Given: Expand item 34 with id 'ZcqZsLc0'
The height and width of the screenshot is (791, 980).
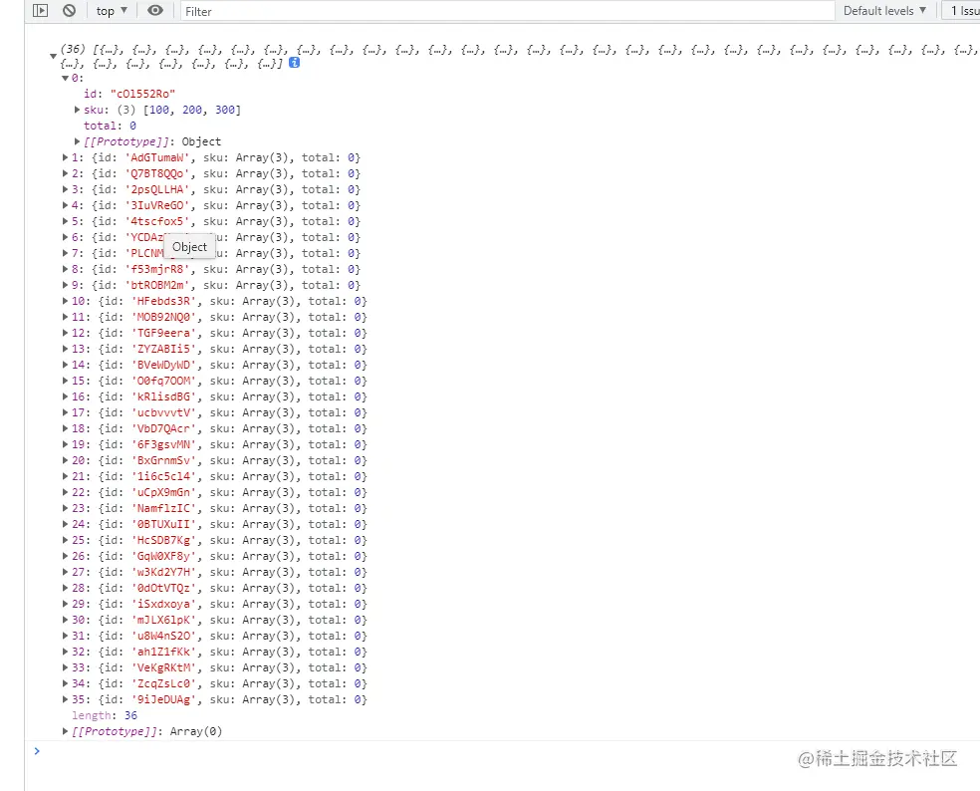Looking at the screenshot, I should pos(65,683).
